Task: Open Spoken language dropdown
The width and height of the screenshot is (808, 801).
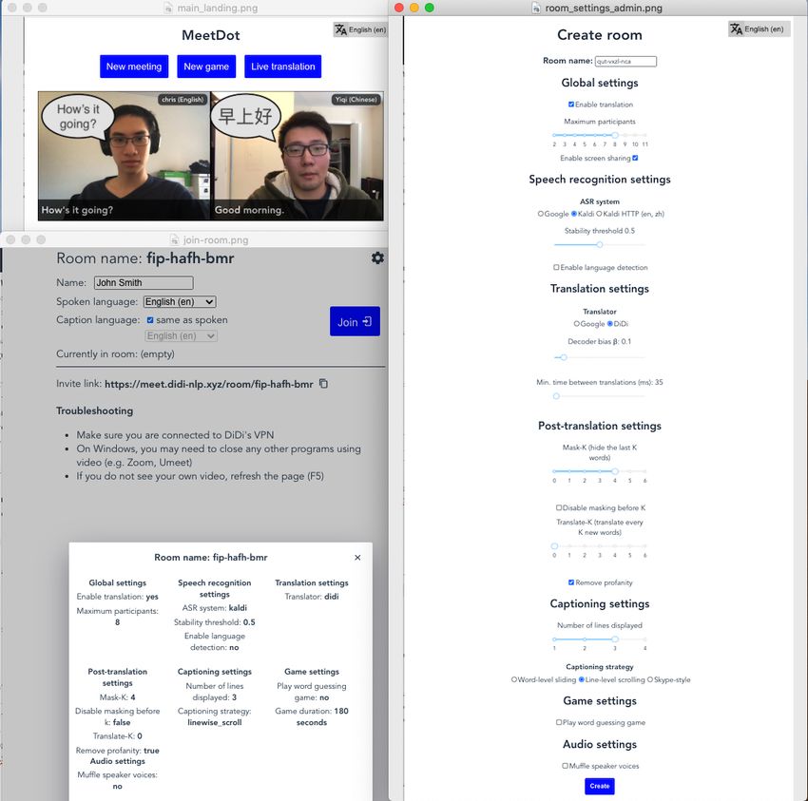Action: click(180, 301)
